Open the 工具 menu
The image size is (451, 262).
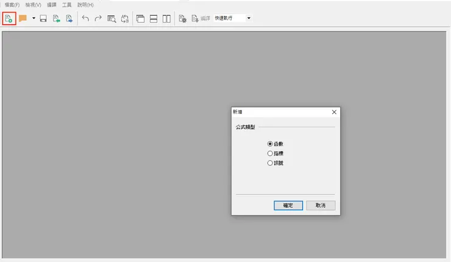[x=66, y=5]
